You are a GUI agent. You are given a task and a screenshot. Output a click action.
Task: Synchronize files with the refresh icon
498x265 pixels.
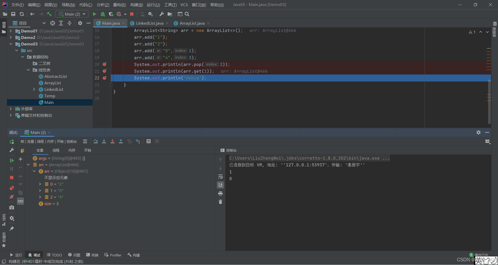(x=22, y=14)
